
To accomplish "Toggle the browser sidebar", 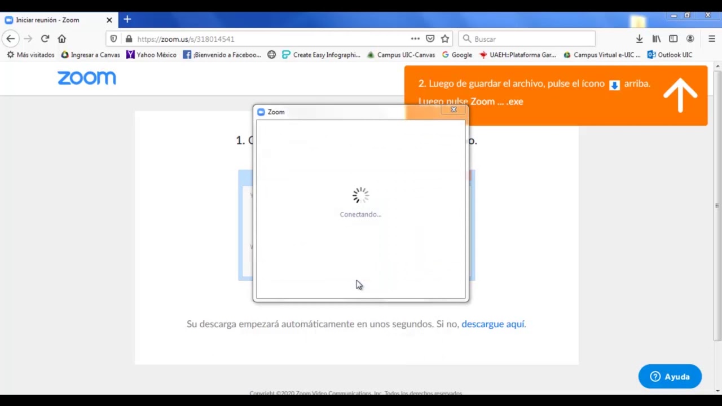I will click(673, 39).
